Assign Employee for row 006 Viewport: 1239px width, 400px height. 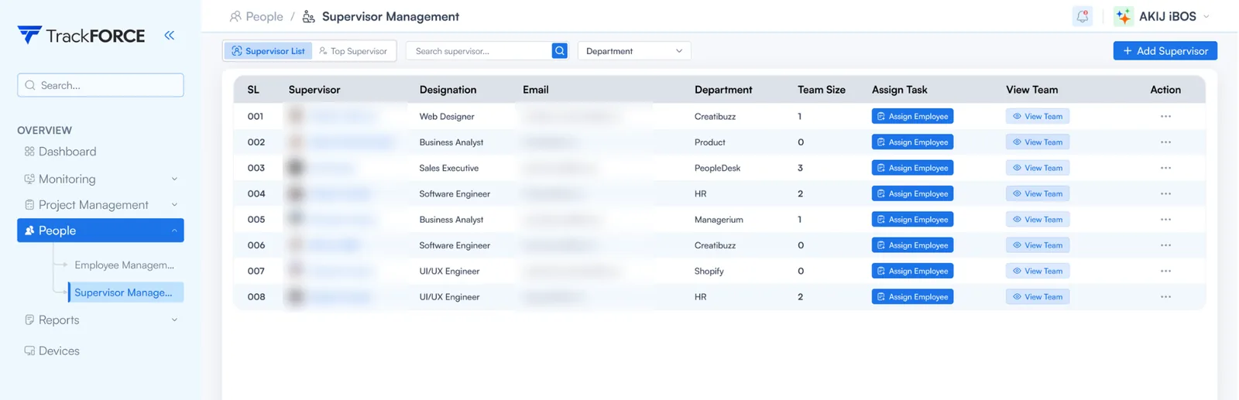tap(912, 245)
